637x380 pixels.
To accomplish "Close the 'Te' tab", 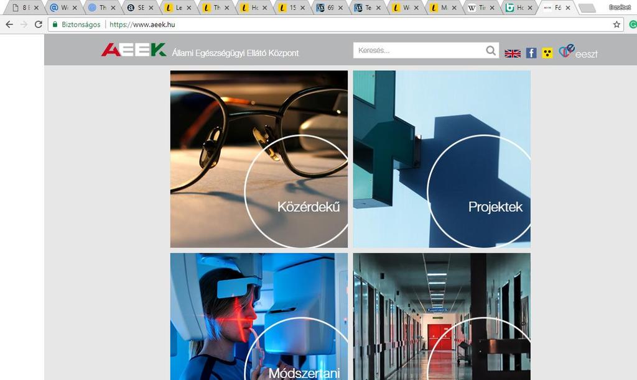I will 378,7.
